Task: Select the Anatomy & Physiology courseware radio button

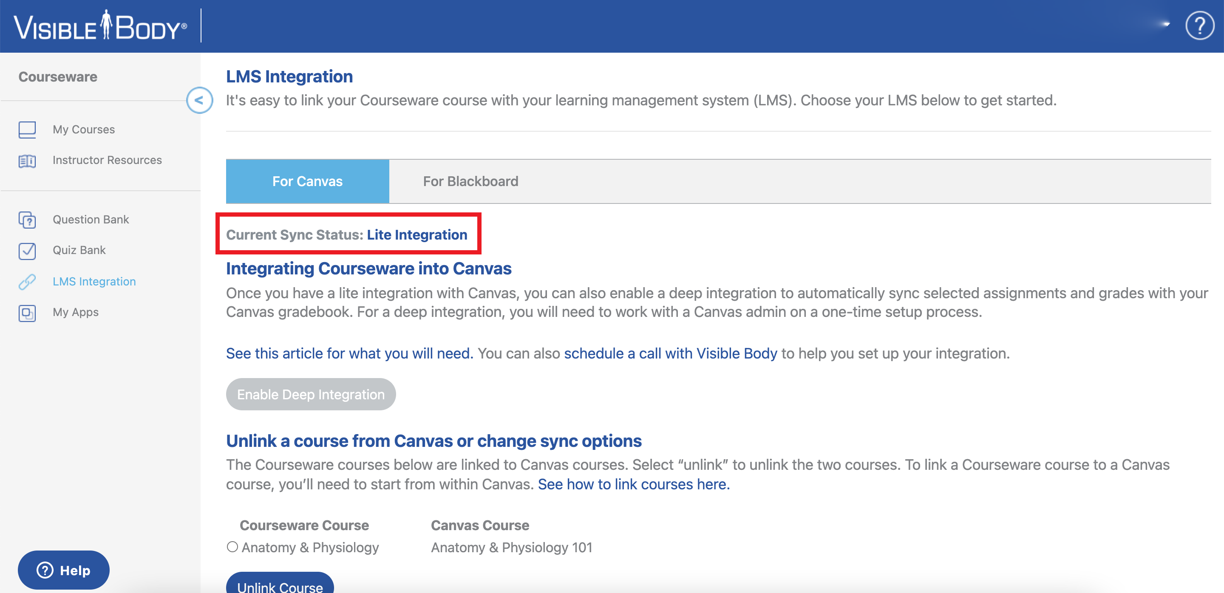Action: [x=232, y=547]
